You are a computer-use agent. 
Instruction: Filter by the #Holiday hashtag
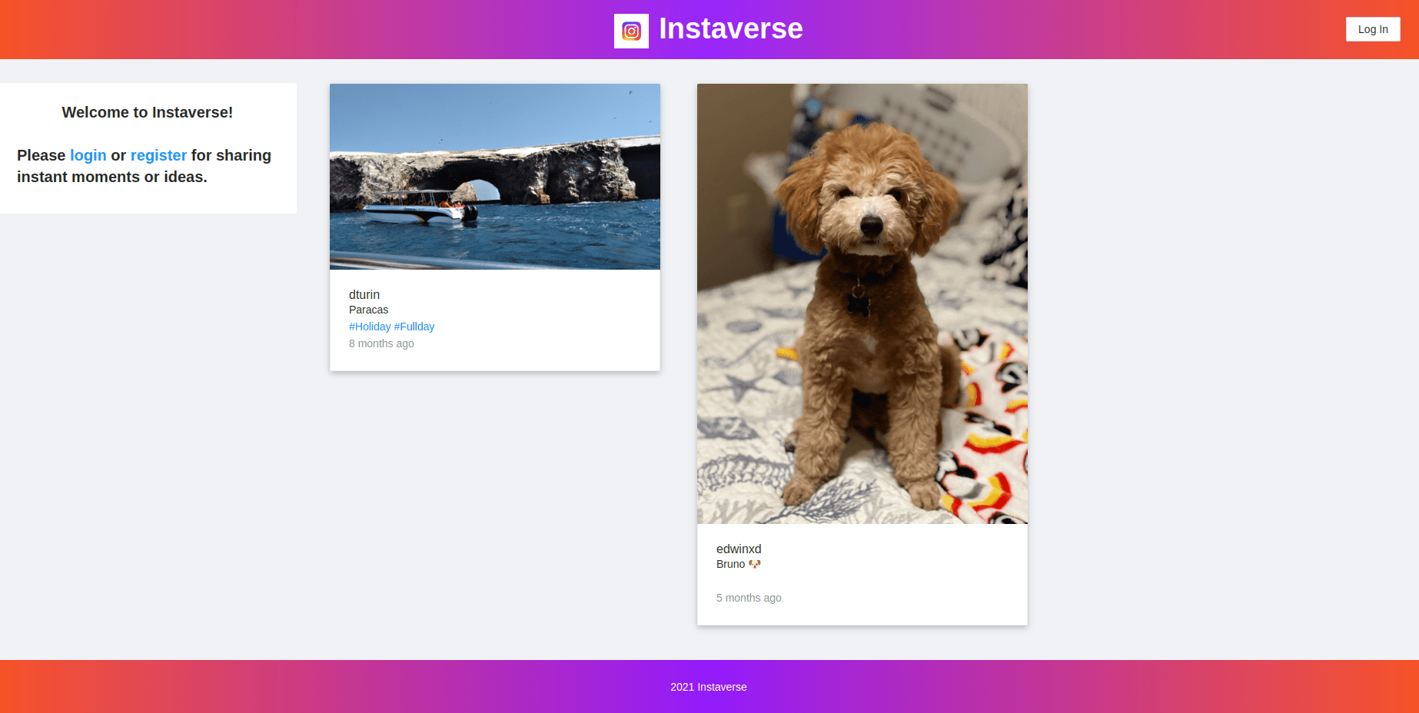370,327
